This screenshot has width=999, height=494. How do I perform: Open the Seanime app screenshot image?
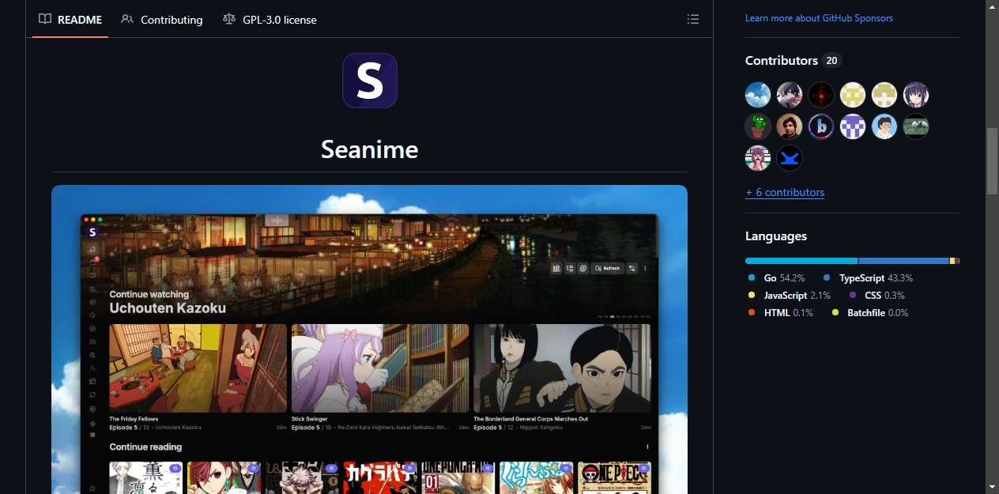pyautogui.click(x=369, y=339)
